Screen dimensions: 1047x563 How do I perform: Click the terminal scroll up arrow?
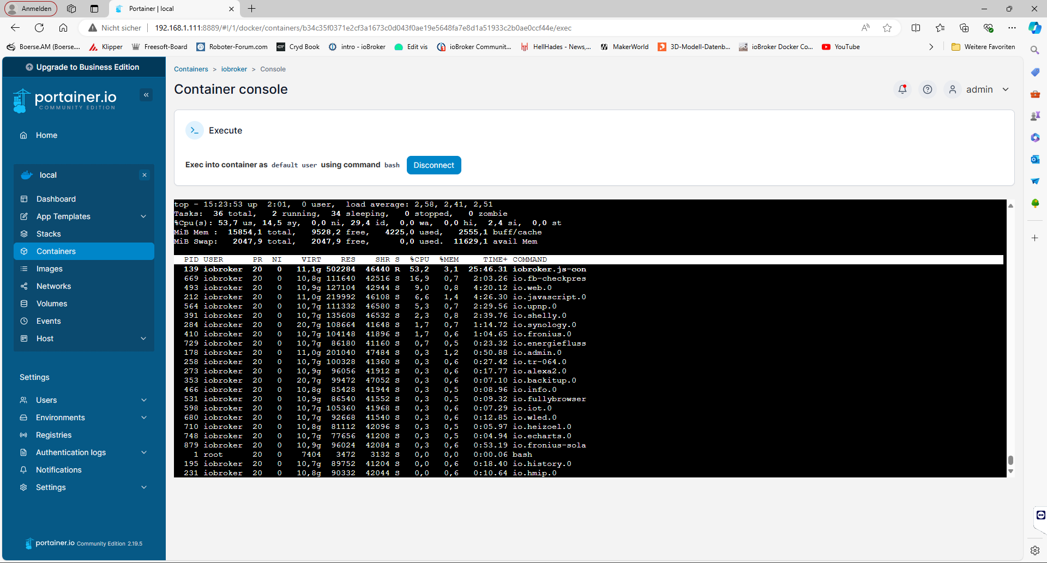pos(1010,205)
